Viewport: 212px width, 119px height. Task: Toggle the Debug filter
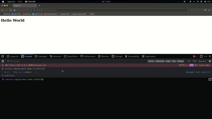click(180, 61)
